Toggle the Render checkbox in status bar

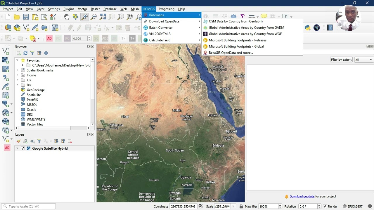[325, 206]
